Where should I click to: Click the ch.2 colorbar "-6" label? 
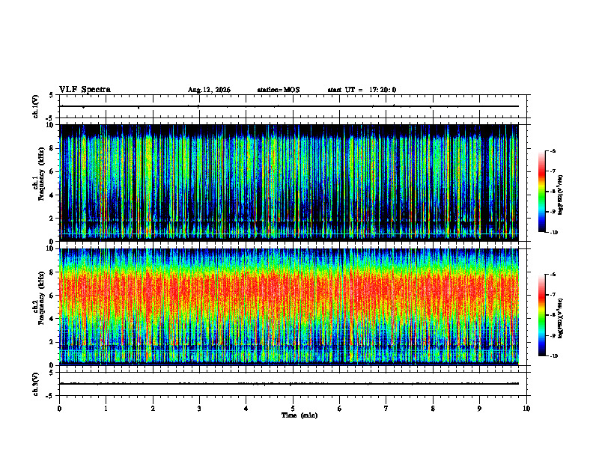[553, 275]
